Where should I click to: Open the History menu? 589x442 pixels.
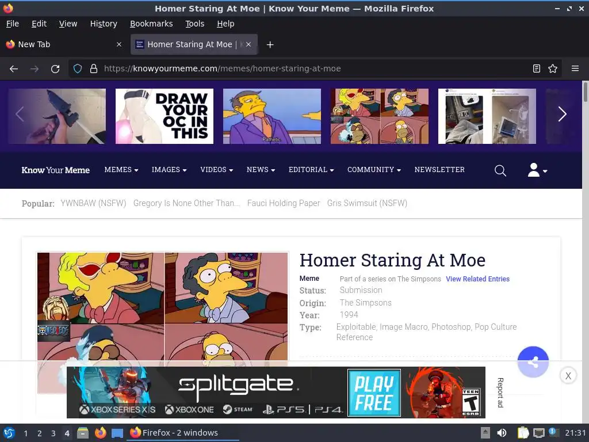tap(104, 24)
